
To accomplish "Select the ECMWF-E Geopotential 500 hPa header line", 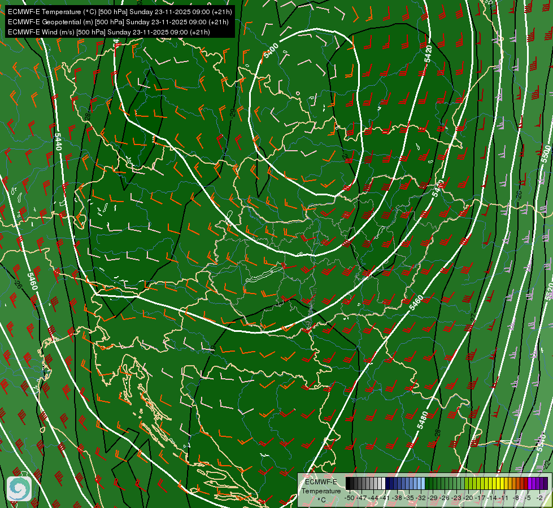I will 118,22.
